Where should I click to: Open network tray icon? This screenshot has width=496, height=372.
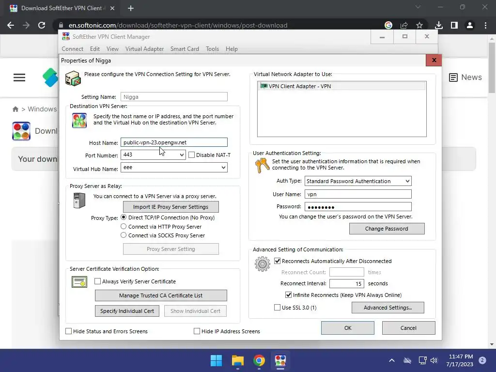coord(422,360)
